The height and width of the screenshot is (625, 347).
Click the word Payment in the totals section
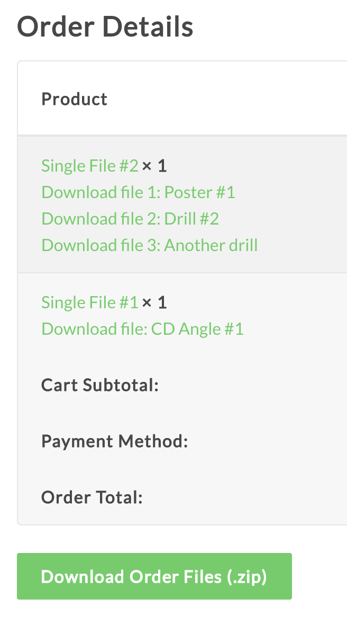coord(77,441)
